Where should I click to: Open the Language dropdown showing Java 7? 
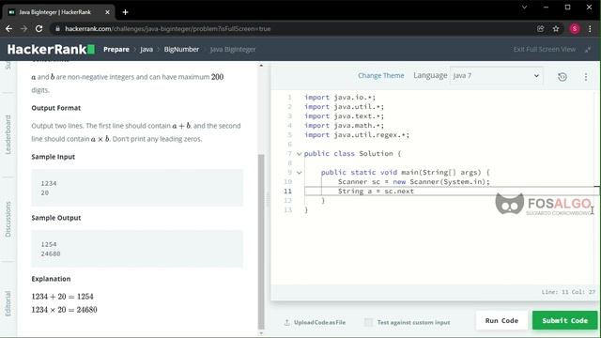496,75
